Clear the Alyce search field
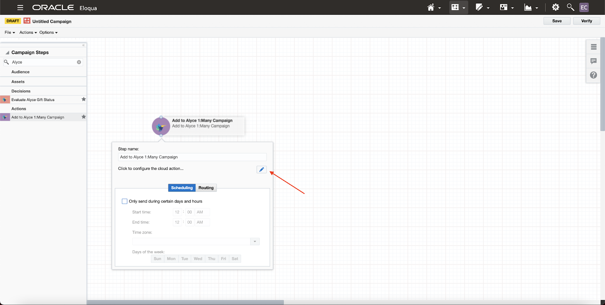 (79, 62)
